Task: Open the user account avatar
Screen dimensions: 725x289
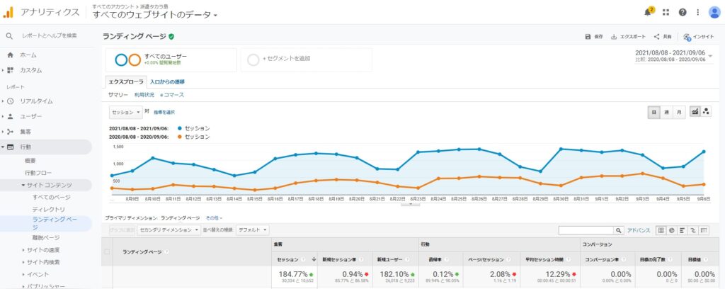Action: (x=714, y=13)
